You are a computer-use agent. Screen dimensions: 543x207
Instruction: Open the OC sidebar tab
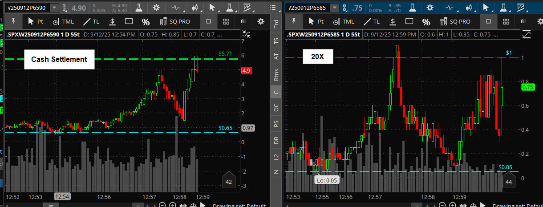point(276,107)
